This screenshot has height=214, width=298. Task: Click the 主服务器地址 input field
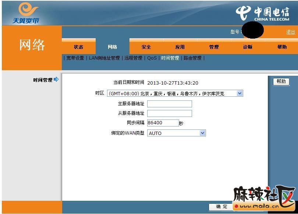coord(169,104)
